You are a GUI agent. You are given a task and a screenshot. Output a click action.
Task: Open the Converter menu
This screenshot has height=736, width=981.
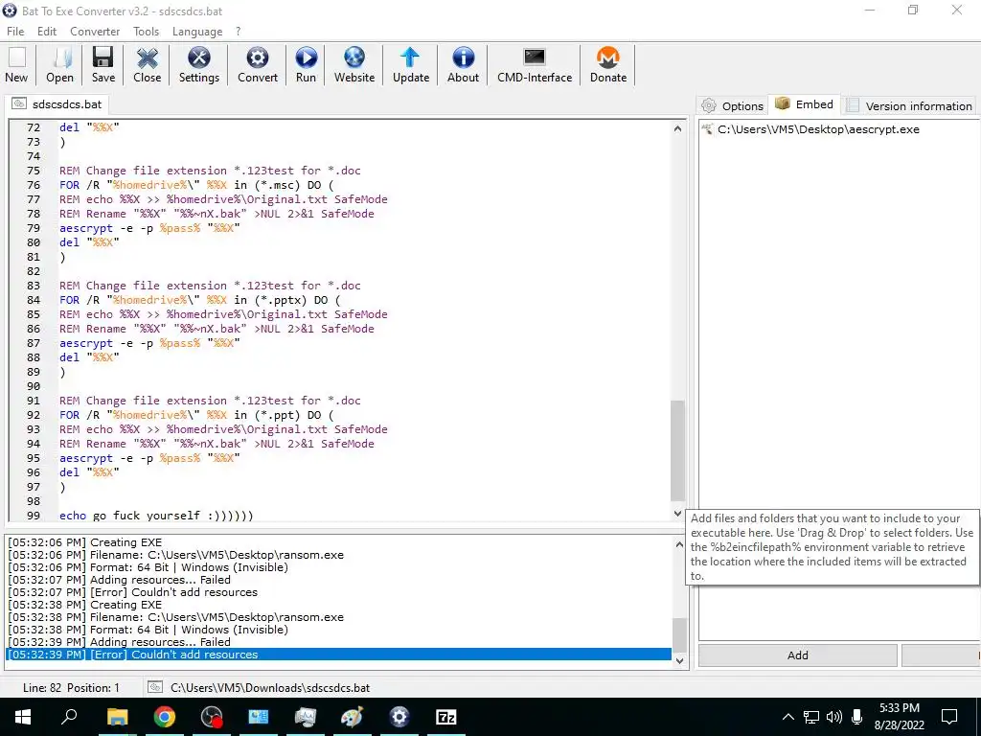[95, 32]
